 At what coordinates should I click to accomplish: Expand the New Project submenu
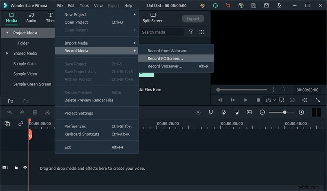[97, 15]
